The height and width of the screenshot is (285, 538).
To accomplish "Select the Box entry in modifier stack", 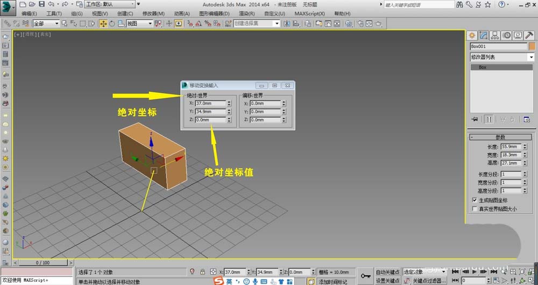I will (501, 68).
